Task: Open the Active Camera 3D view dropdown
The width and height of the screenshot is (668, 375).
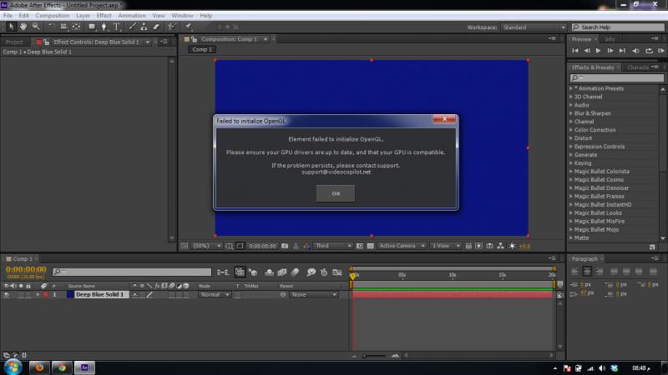Action: coord(402,246)
